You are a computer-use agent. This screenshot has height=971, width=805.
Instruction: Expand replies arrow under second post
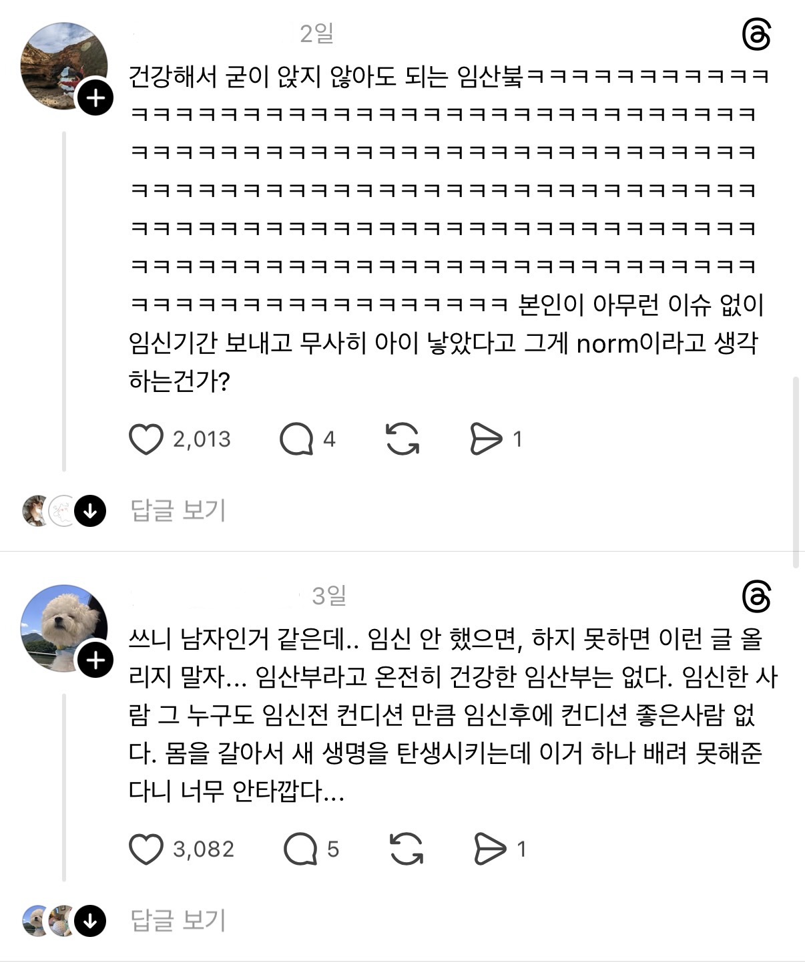click(90, 922)
